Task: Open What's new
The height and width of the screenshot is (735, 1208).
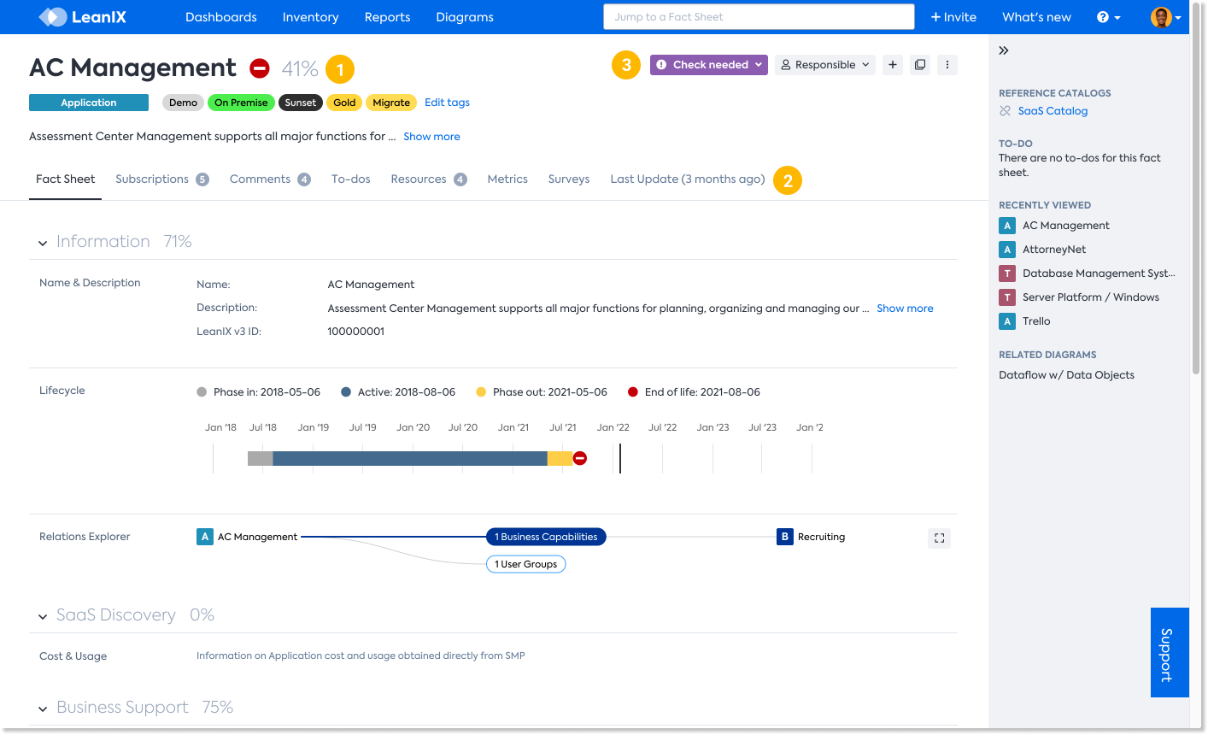Action: coord(1036,17)
